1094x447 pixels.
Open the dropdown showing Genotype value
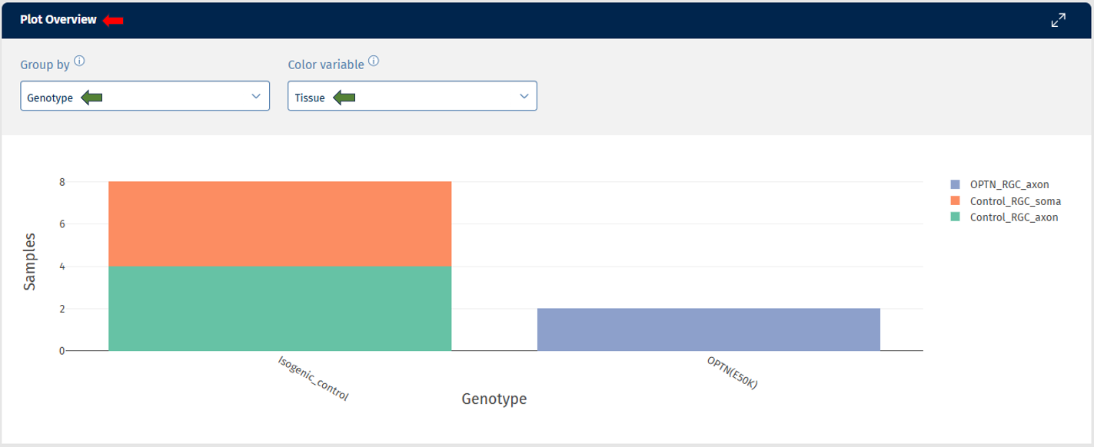tap(145, 97)
